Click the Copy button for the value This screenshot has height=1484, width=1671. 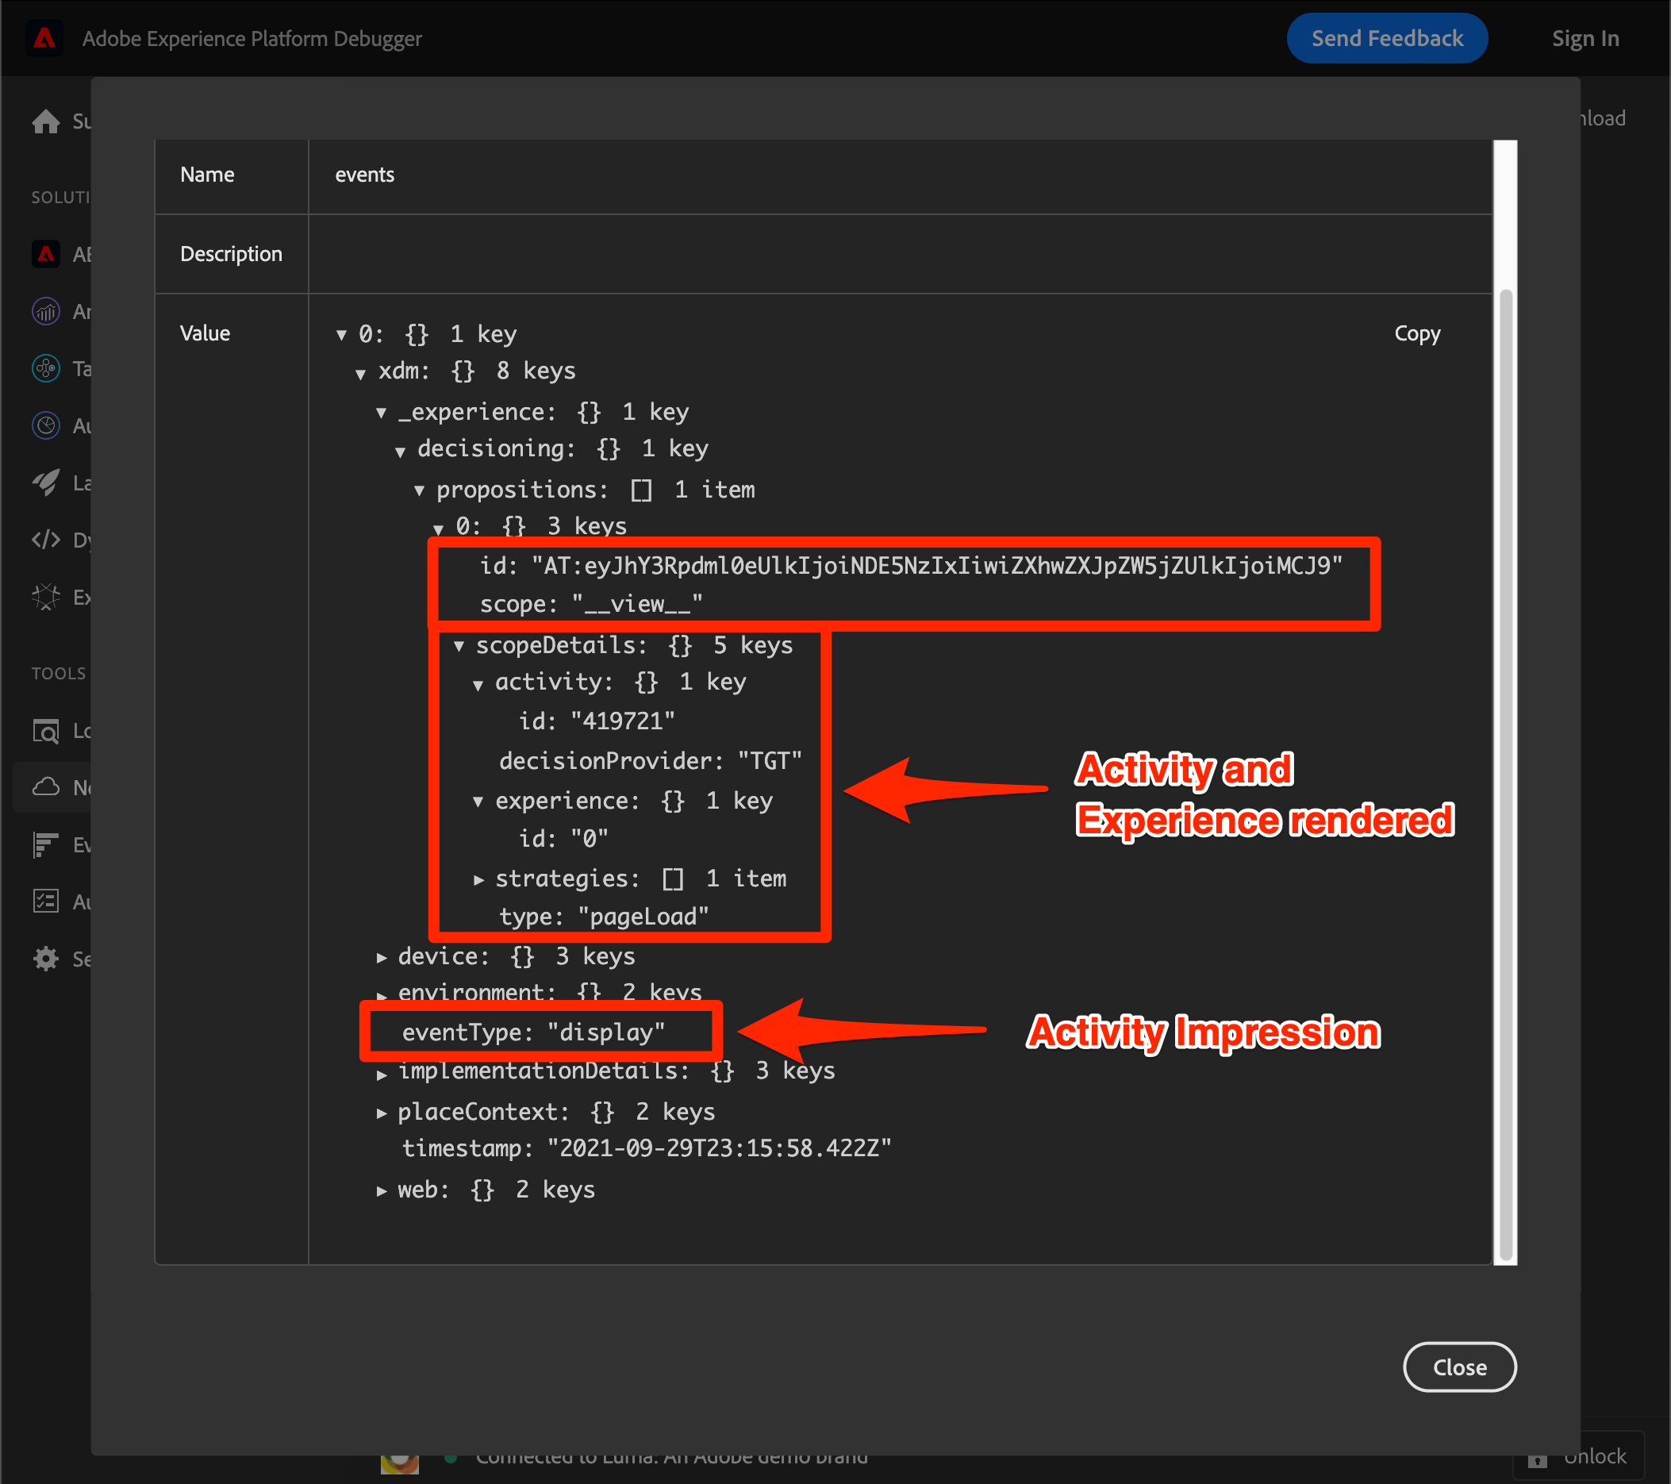(1417, 333)
